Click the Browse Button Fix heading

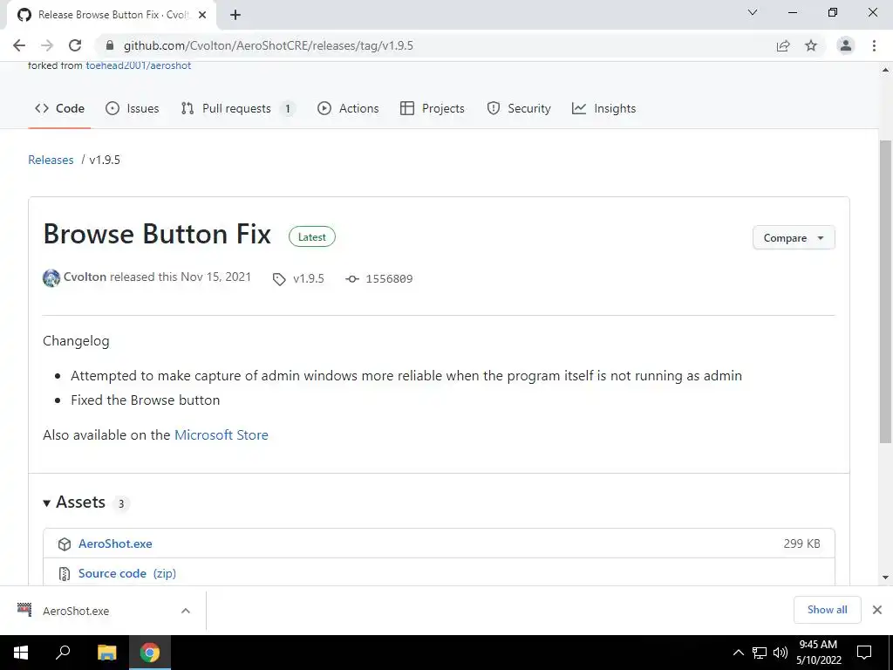157,234
